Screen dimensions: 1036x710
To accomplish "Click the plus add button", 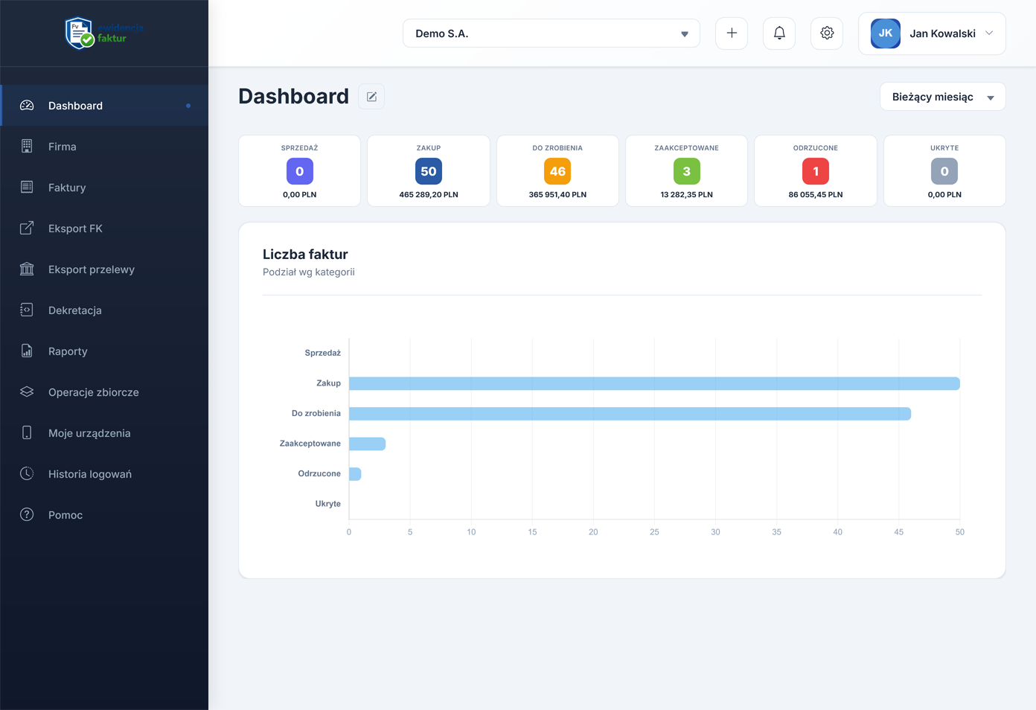I will pos(732,33).
